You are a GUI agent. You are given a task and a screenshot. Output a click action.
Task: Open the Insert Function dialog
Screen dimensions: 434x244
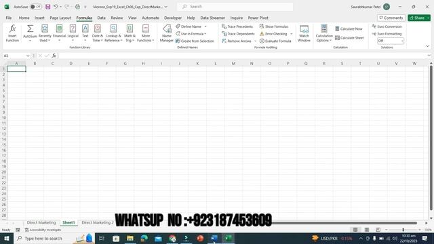click(12, 33)
